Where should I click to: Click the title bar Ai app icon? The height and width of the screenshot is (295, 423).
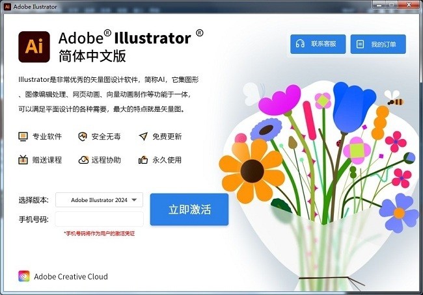[x=7, y=6]
